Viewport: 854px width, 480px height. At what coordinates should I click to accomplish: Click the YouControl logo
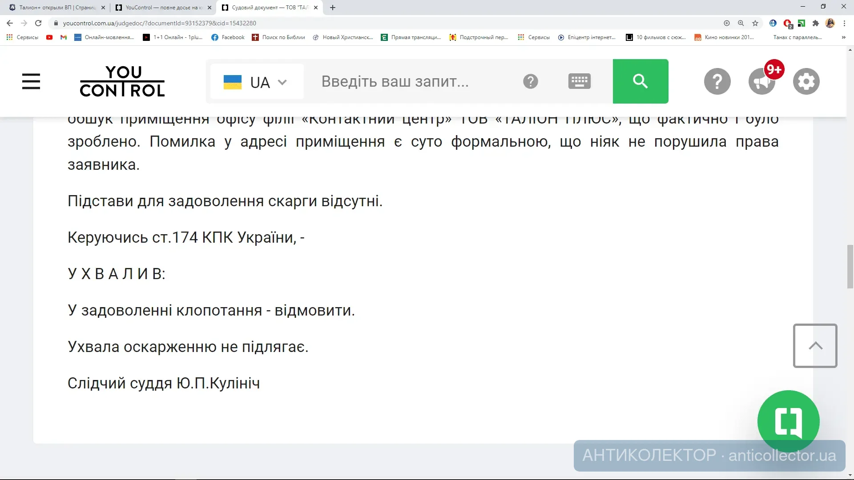click(x=122, y=81)
